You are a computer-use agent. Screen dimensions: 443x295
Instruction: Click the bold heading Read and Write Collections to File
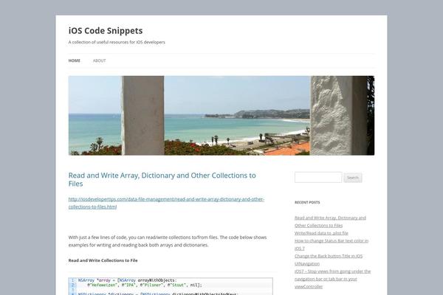point(103,260)
